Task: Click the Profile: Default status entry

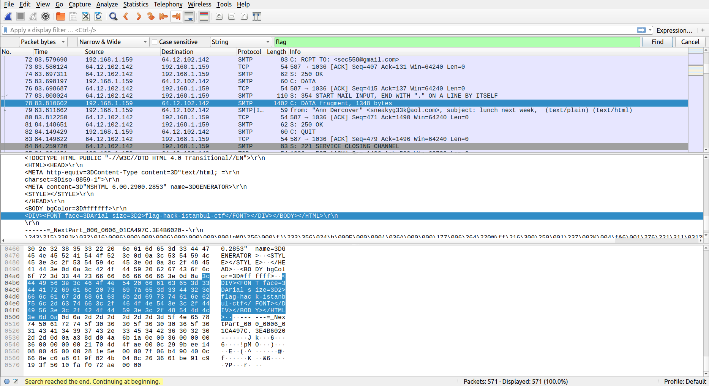Action: [685, 381]
